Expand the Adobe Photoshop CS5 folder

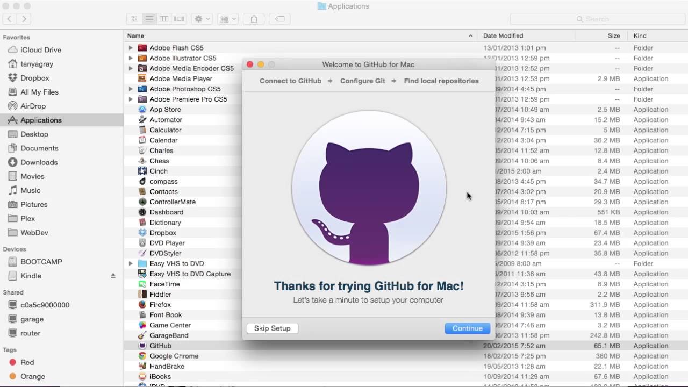pyautogui.click(x=131, y=89)
